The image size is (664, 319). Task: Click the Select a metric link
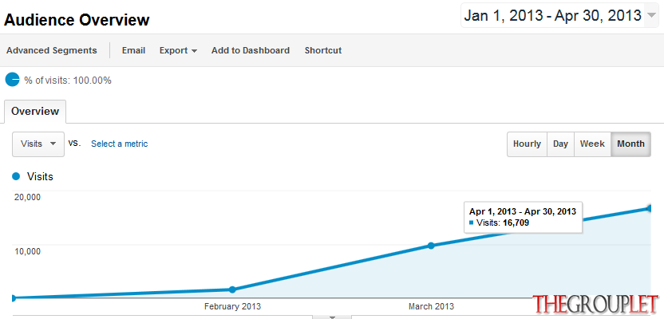pyautogui.click(x=120, y=144)
